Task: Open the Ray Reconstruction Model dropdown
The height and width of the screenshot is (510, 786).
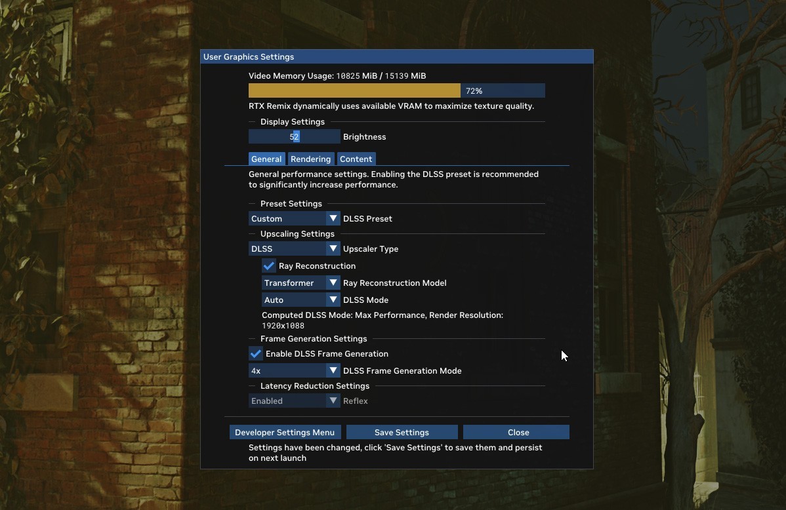Action: pos(300,283)
